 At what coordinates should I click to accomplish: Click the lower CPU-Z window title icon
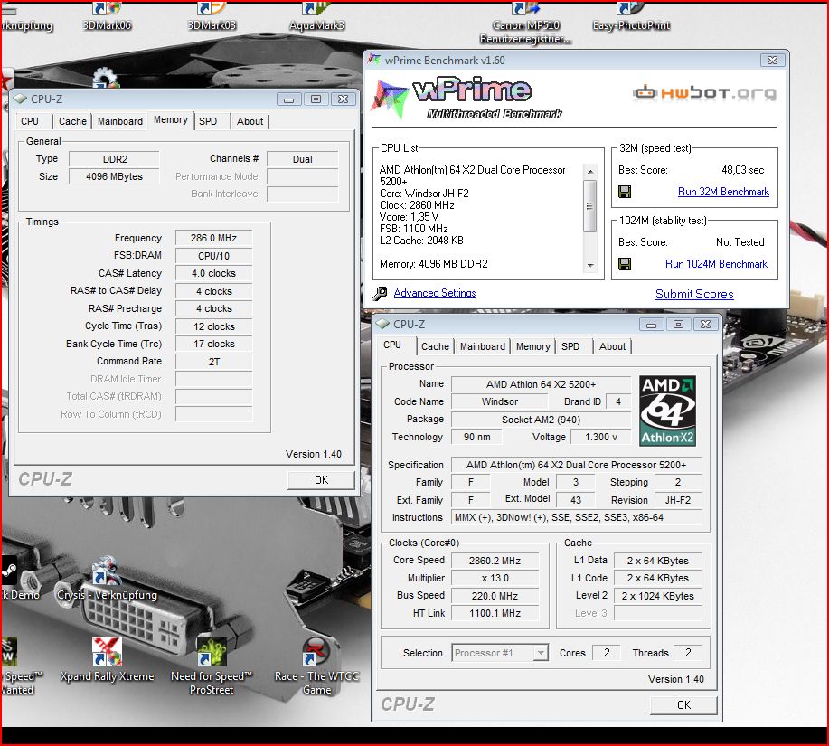(x=382, y=324)
